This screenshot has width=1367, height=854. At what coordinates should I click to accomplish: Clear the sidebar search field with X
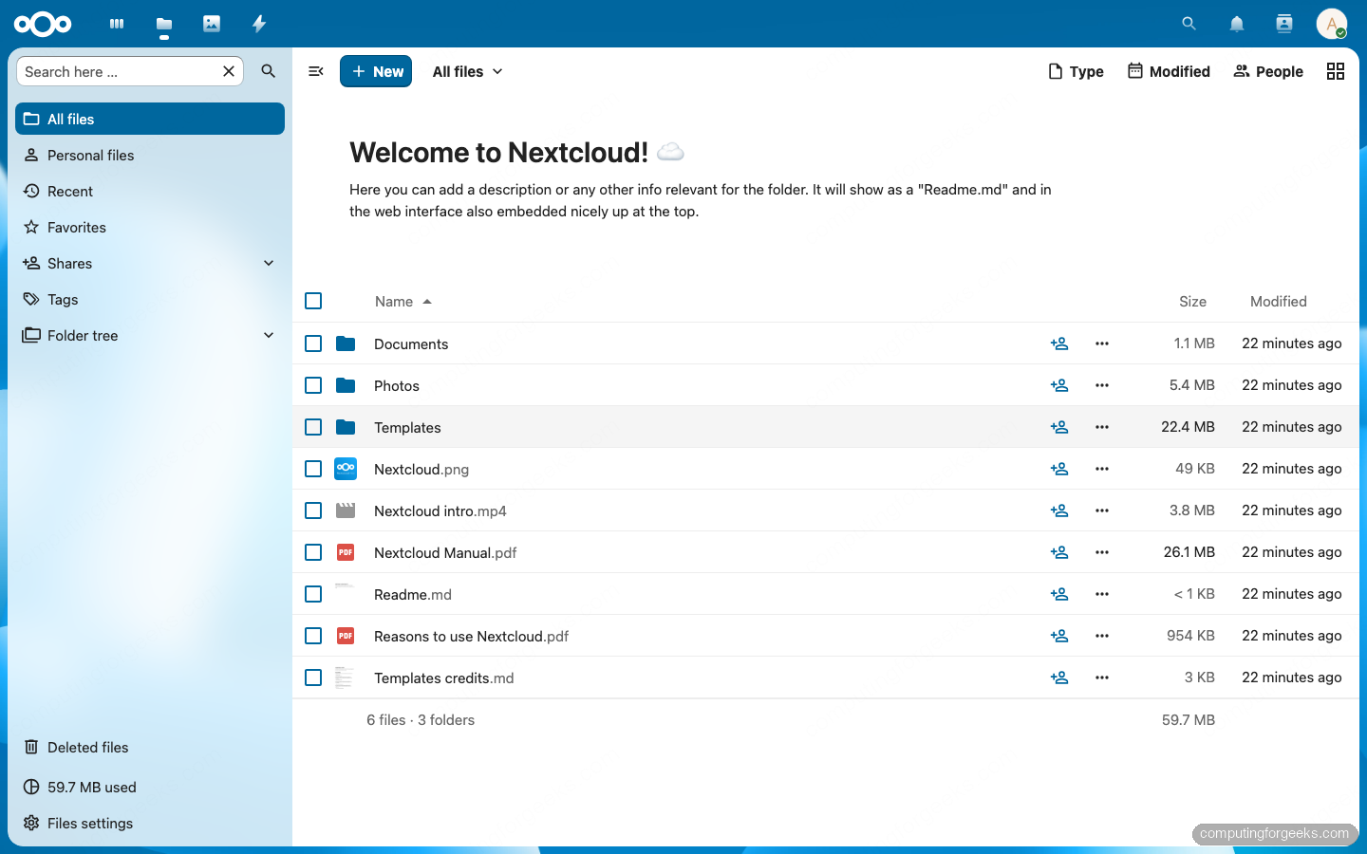229,71
